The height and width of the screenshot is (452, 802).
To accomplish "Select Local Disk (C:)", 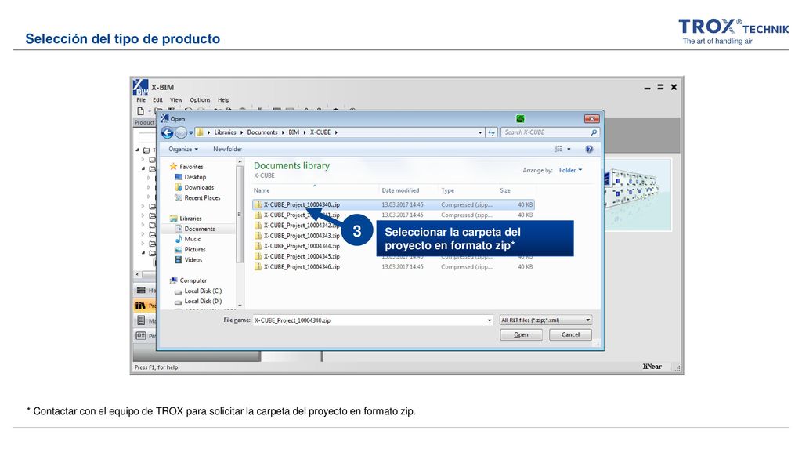I will [x=203, y=291].
